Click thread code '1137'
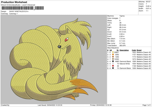 point(134,55)
